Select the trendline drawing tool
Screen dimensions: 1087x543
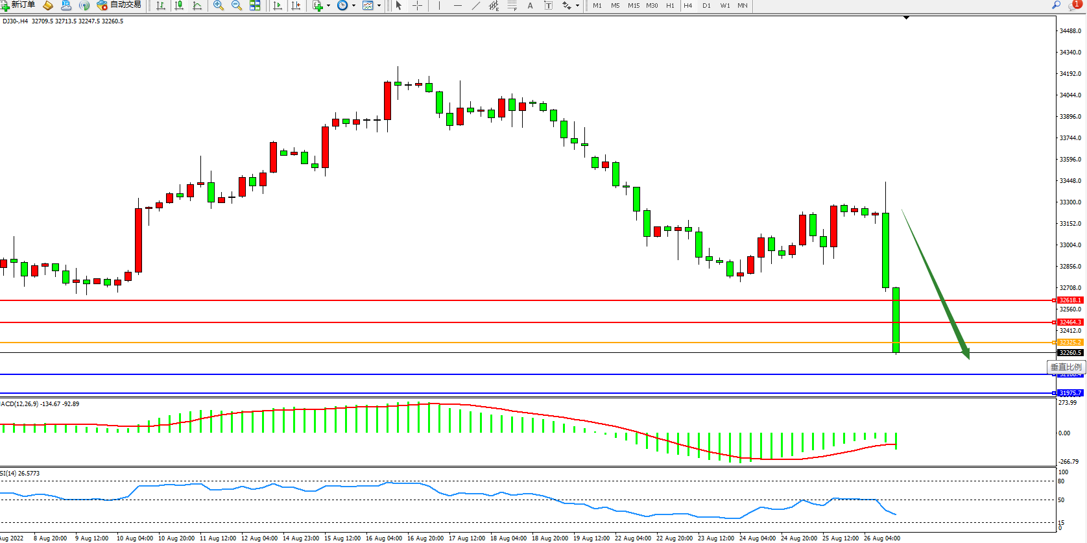point(475,5)
